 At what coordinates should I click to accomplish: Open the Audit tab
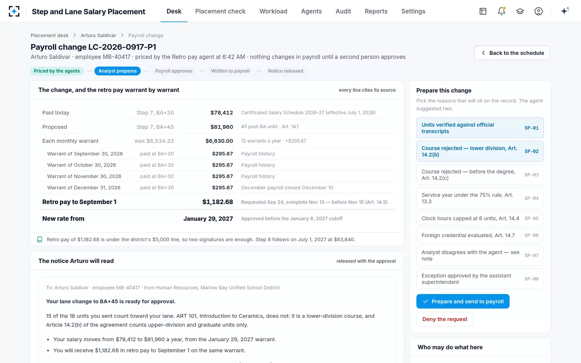point(343,11)
